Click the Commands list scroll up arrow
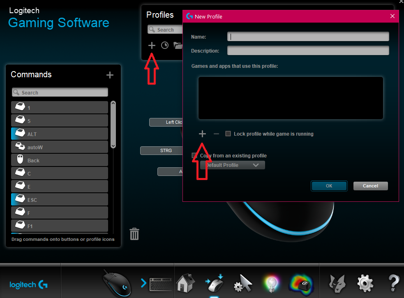The image size is (404, 298). coord(113,103)
